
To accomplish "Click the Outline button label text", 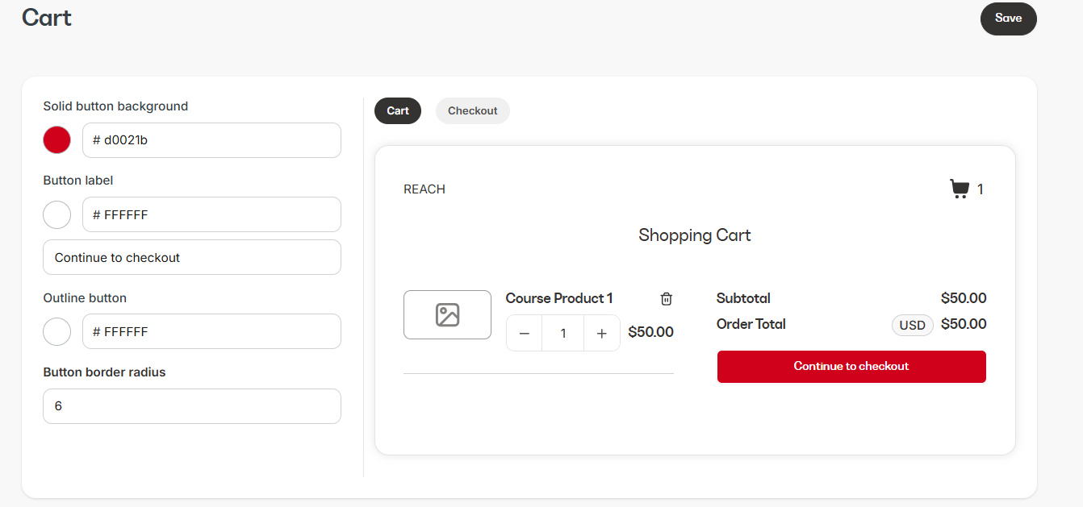I will tap(85, 298).
